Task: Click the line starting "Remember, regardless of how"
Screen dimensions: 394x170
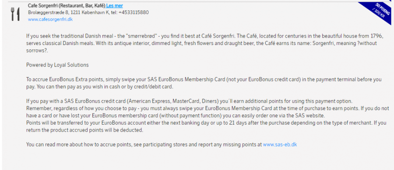Action: coord(208,108)
